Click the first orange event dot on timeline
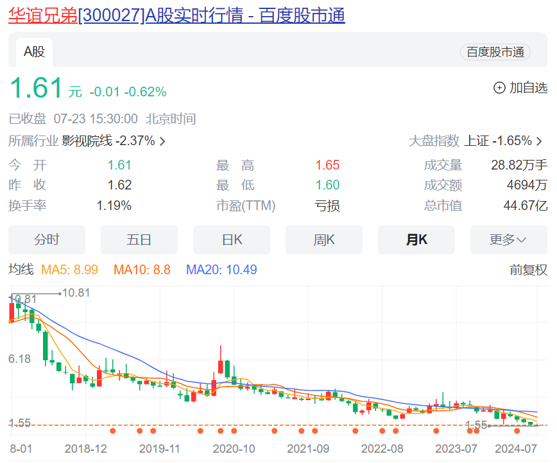The height and width of the screenshot is (463, 557). tap(113, 431)
